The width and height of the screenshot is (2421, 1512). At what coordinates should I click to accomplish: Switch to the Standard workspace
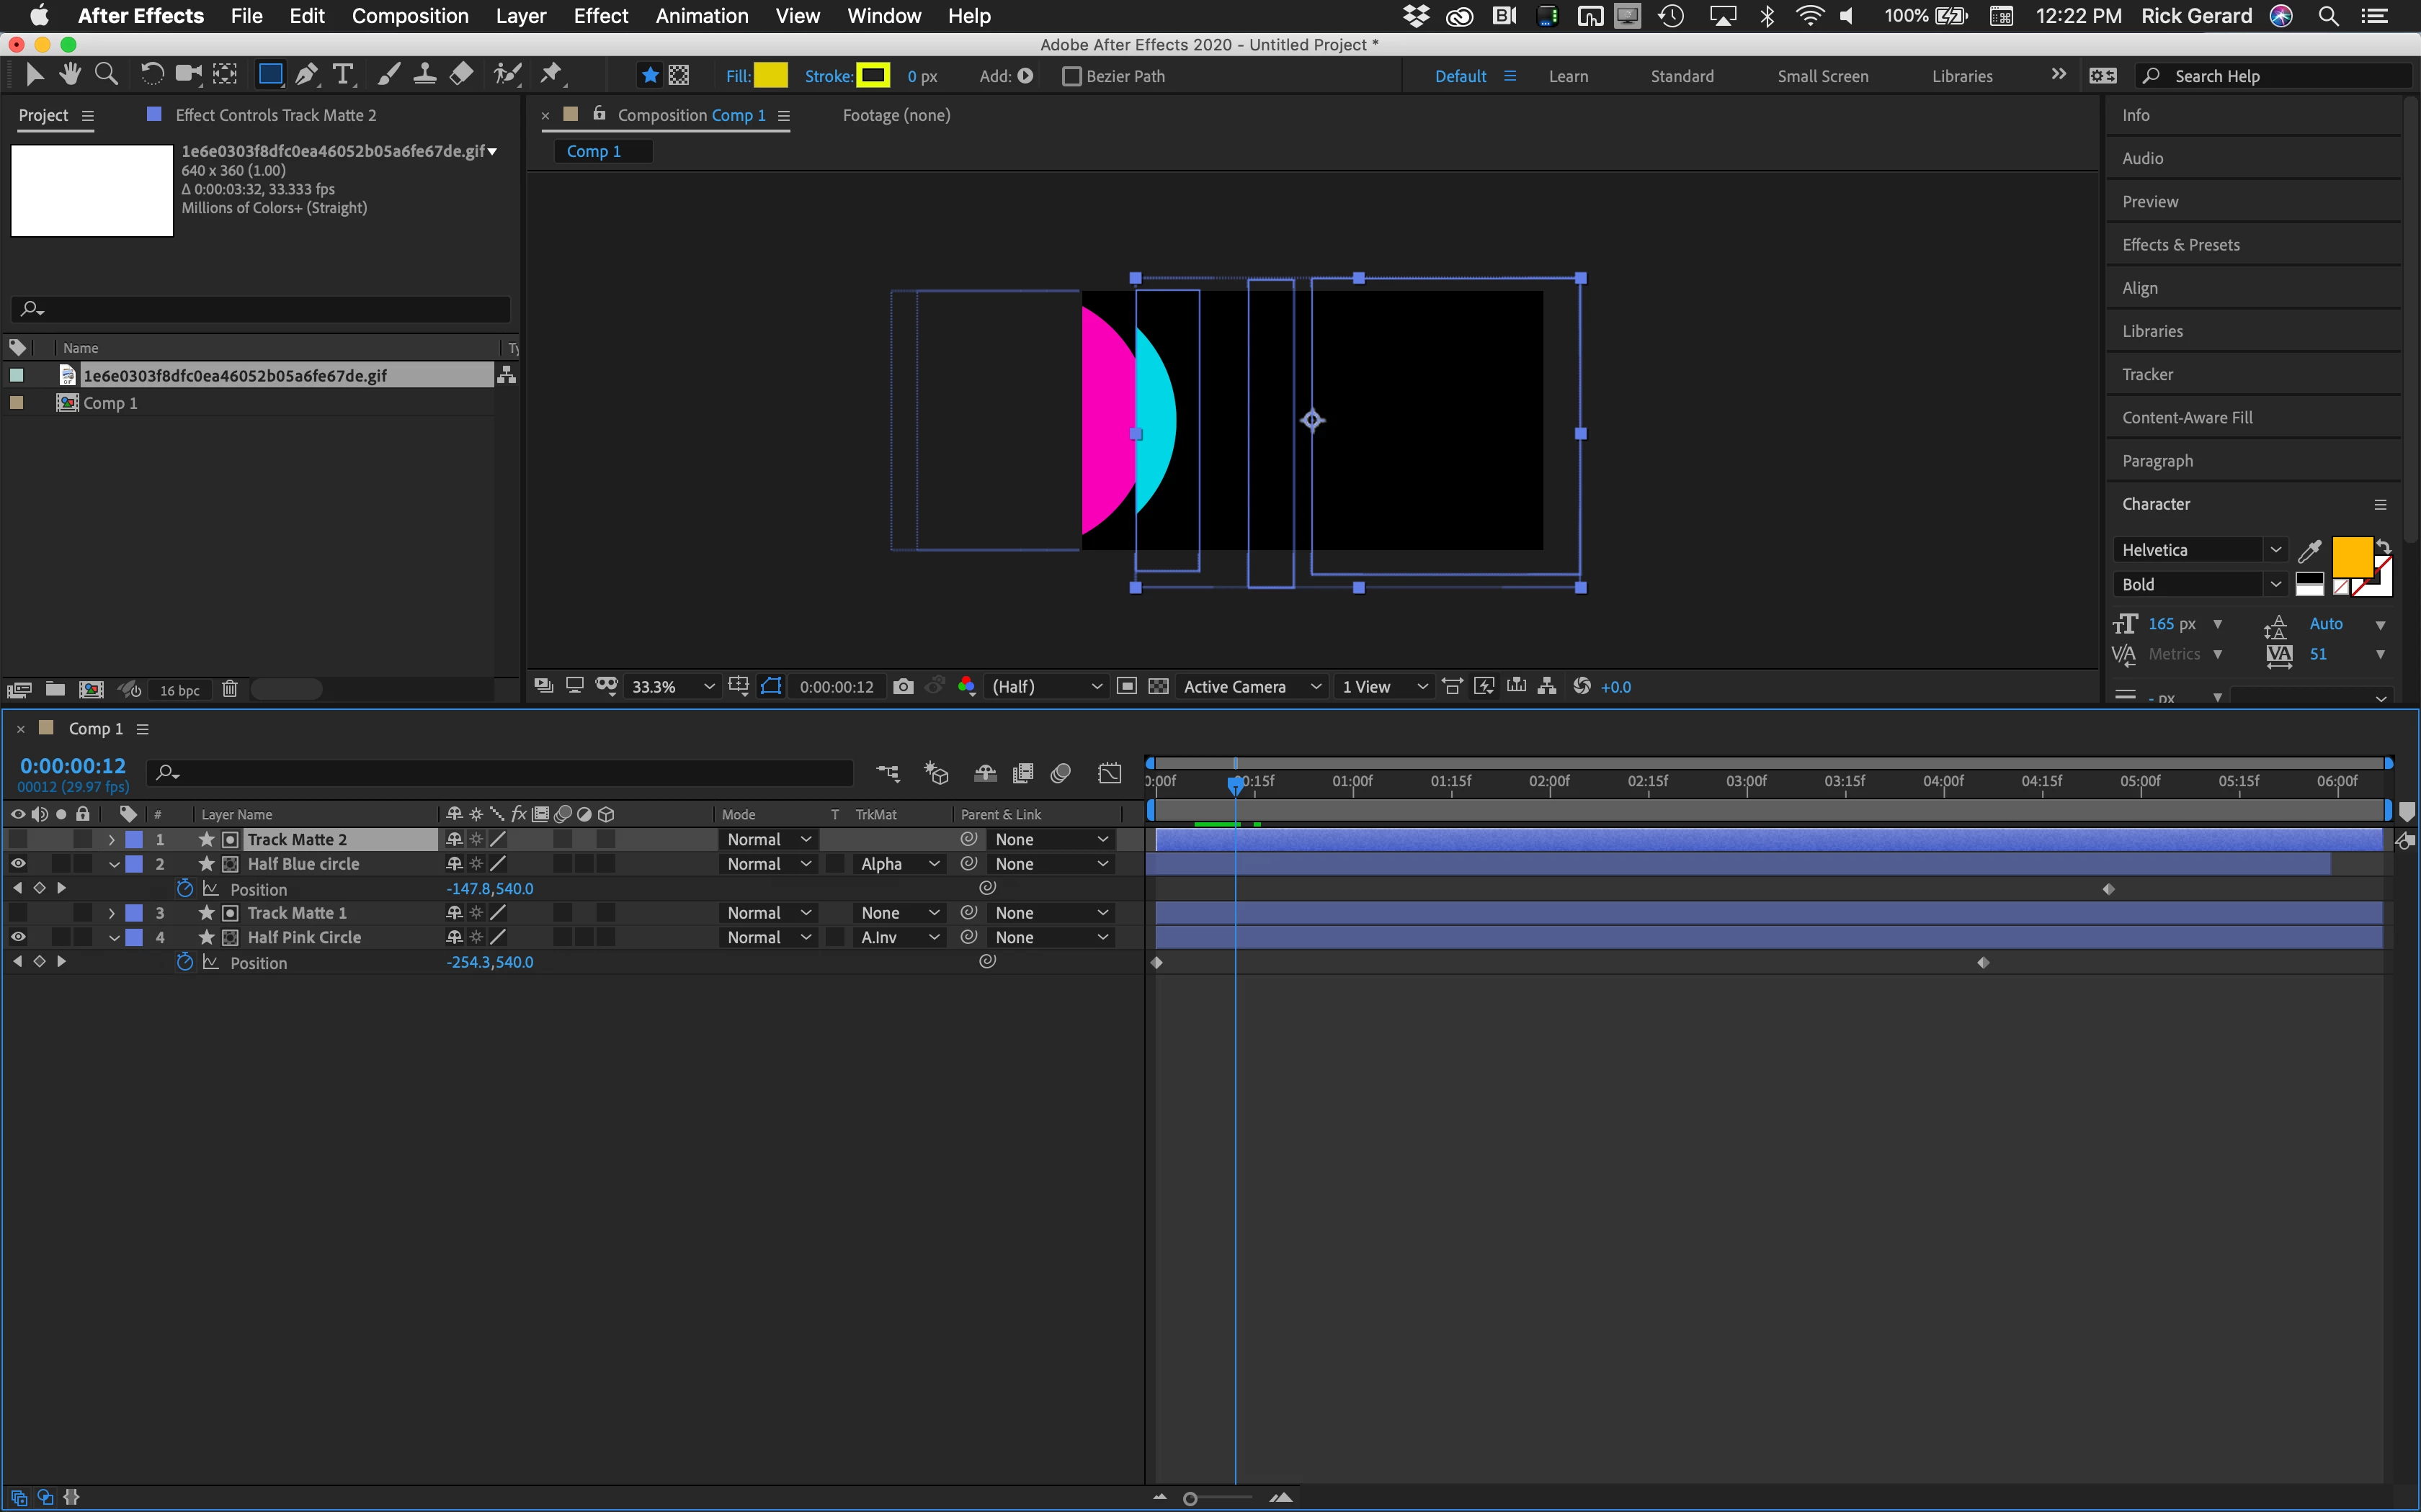pyautogui.click(x=1682, y=76)
